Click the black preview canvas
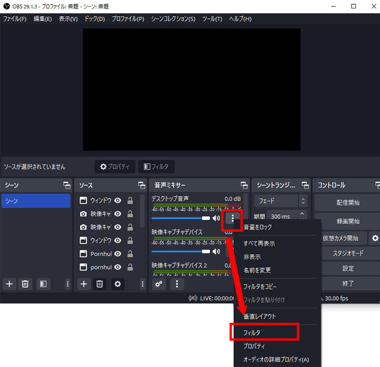 coord(192,90)
